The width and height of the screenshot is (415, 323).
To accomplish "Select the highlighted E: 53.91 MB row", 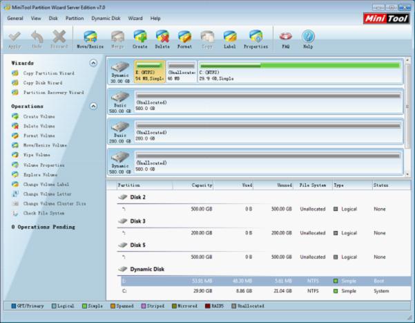I will [x=264, y=281].
